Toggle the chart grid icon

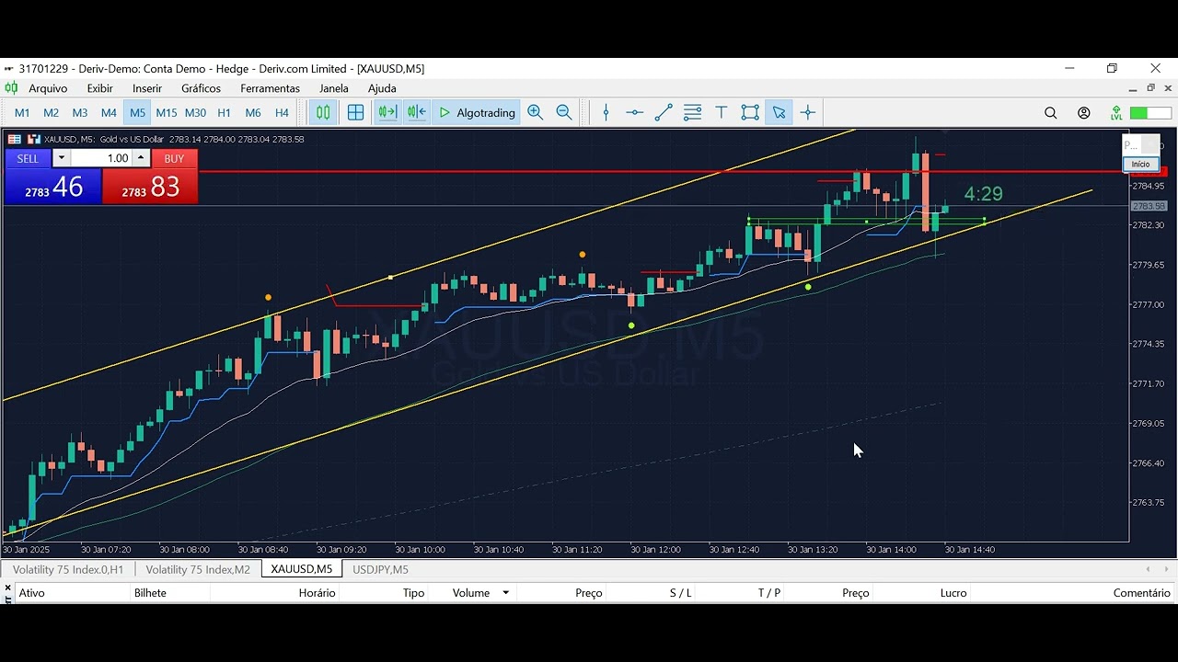tap(356, 112)
